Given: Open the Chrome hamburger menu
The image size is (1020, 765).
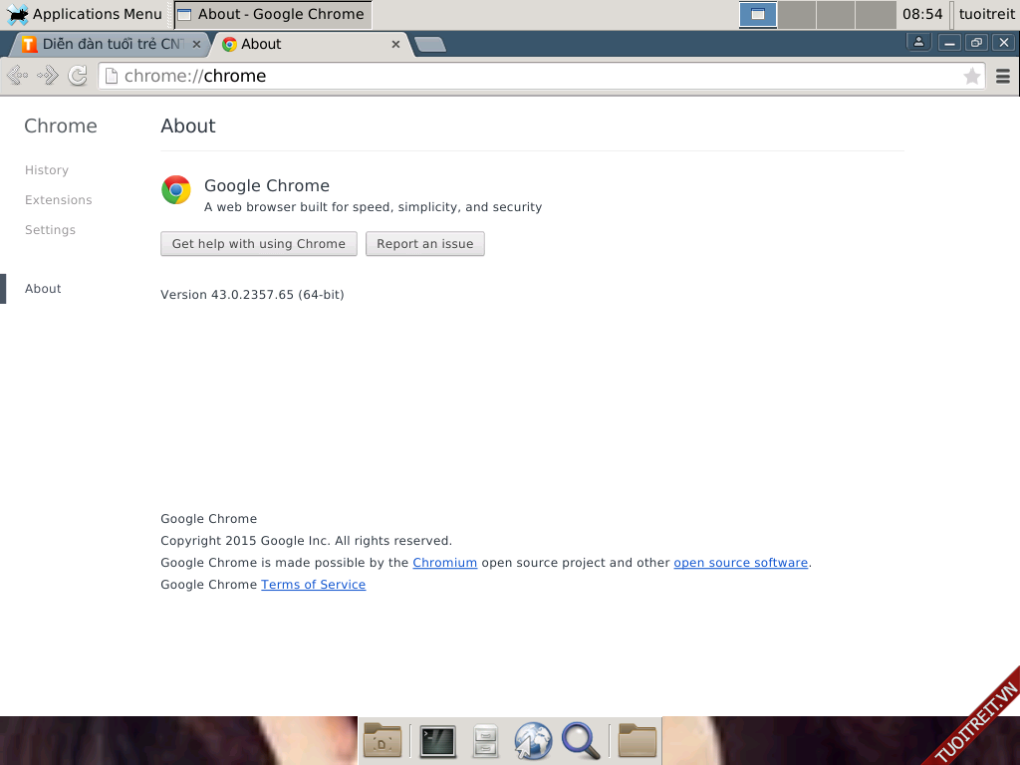Looking at the screenshot, I should point(1003,77).
